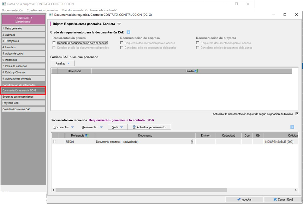Select 8. Estado y Observac. in sidebar

pyautogui.click(x=23, y=73)
